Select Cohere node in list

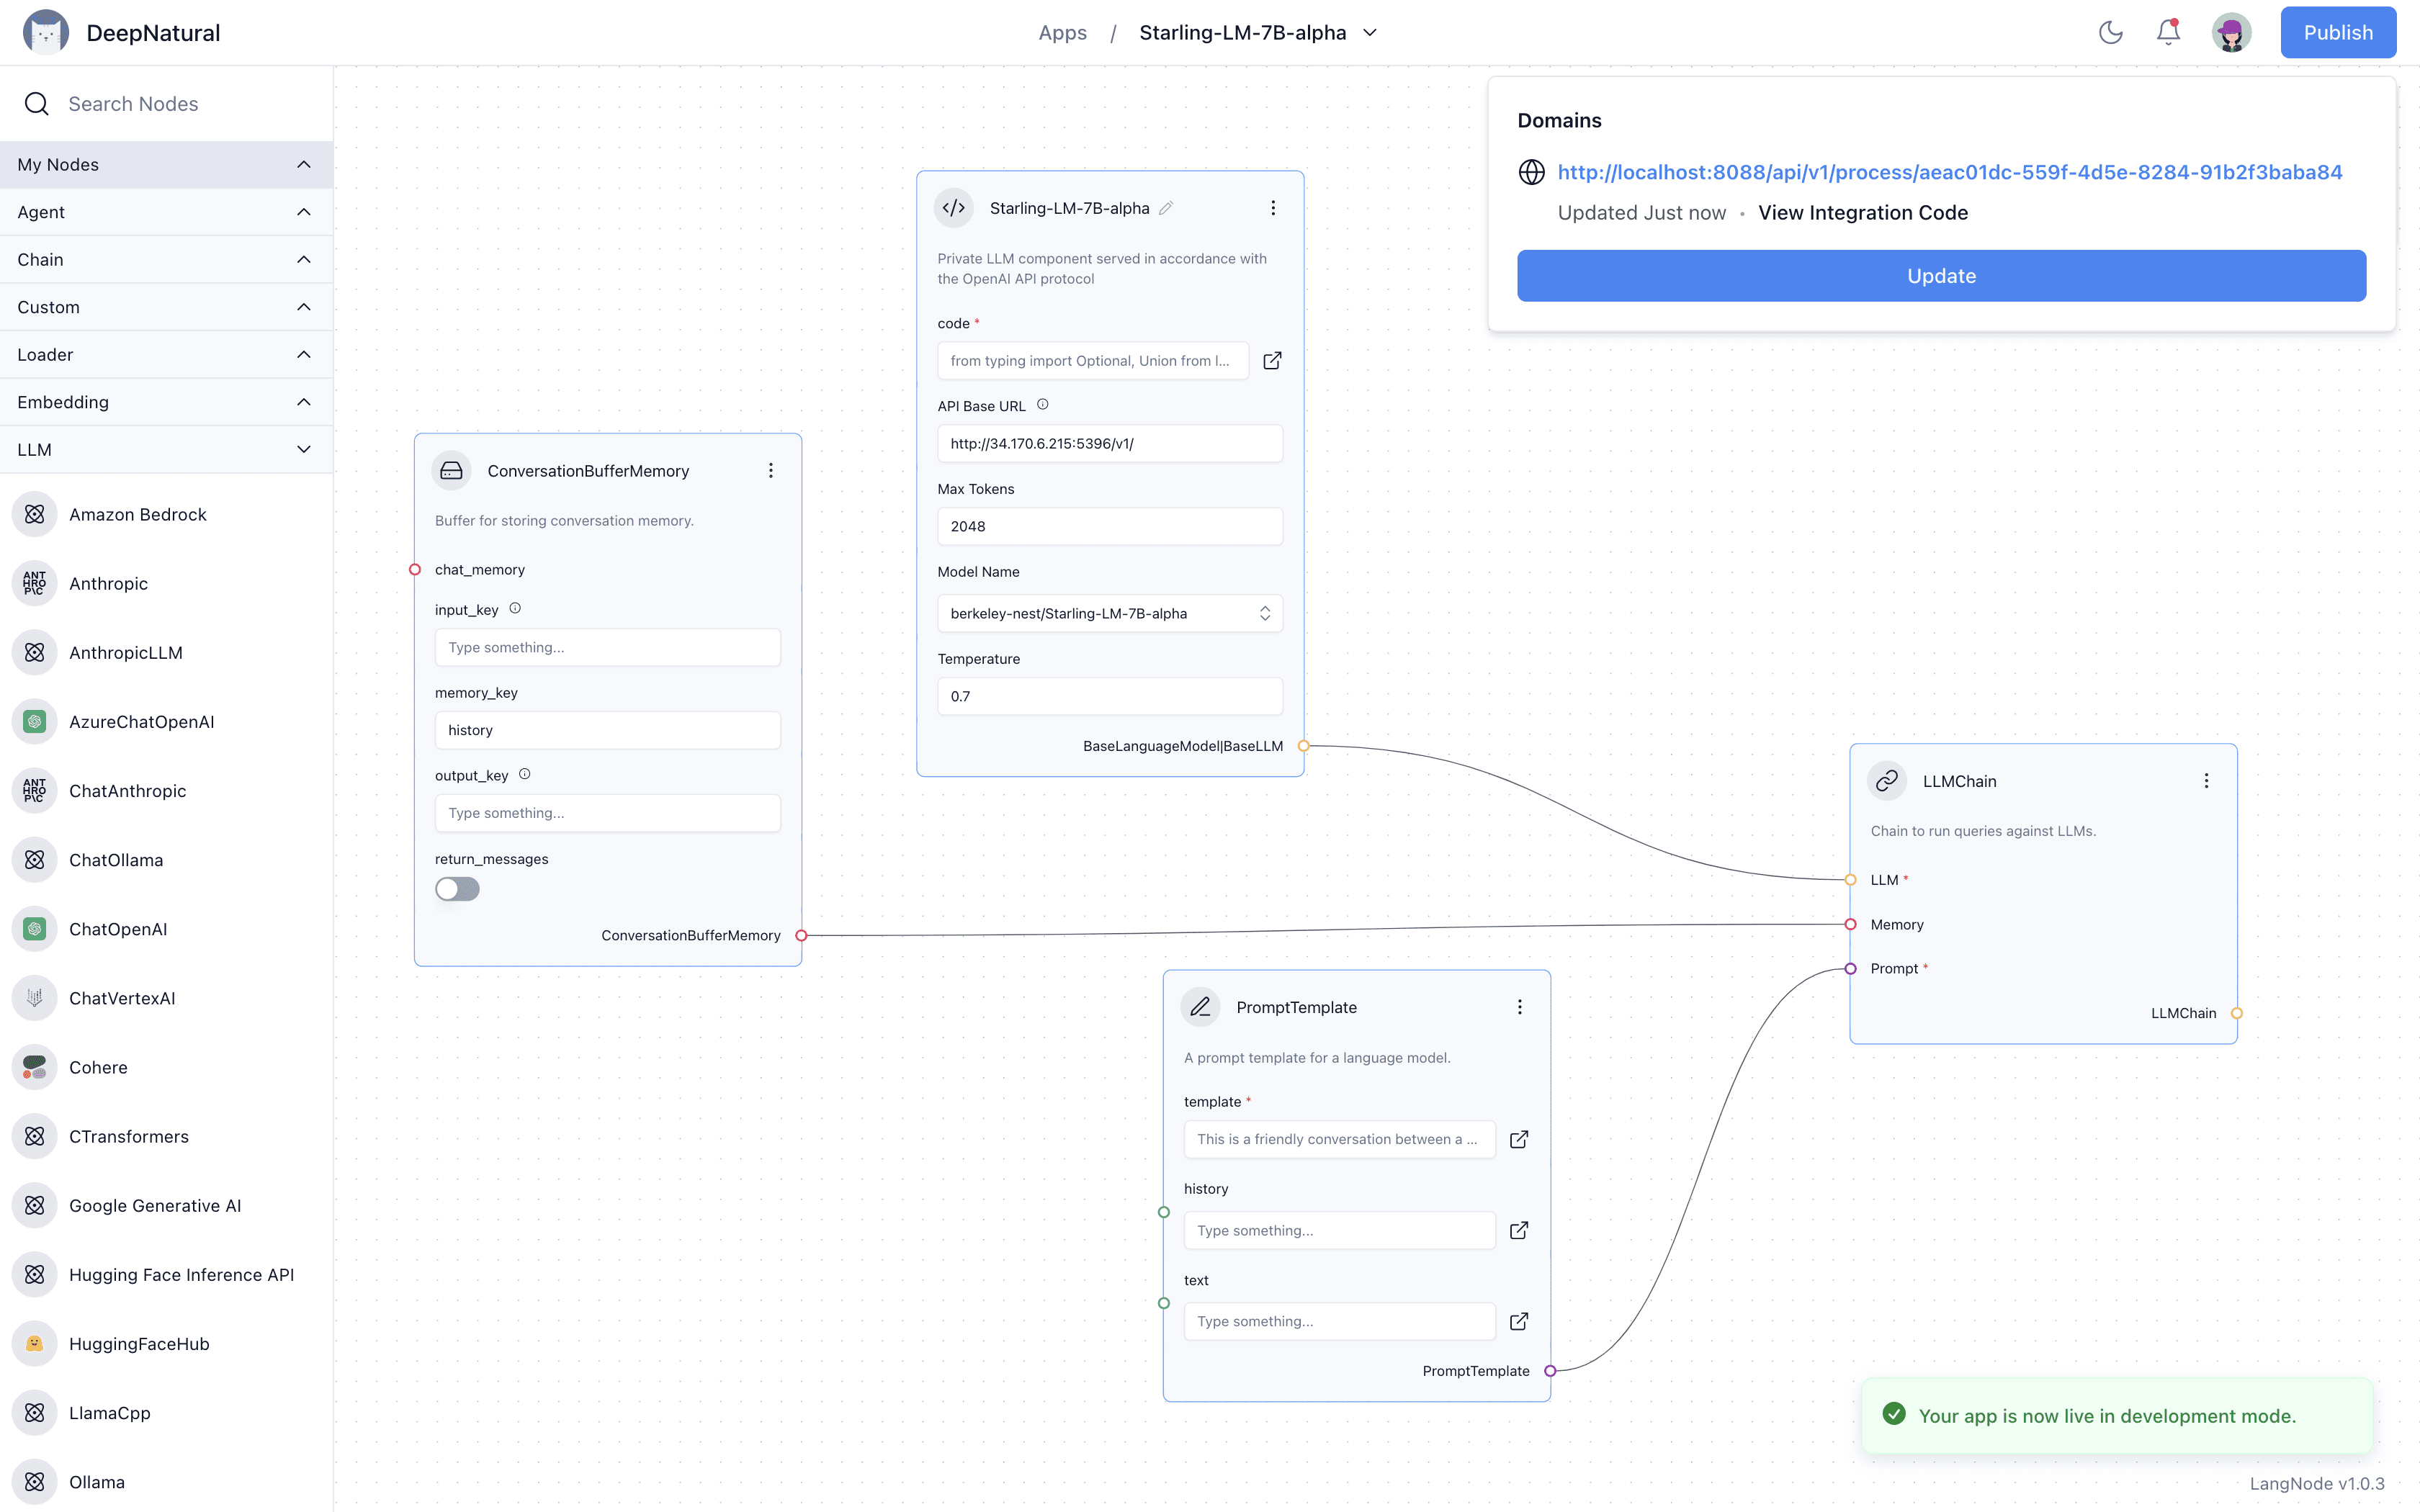pos(166,1067)
